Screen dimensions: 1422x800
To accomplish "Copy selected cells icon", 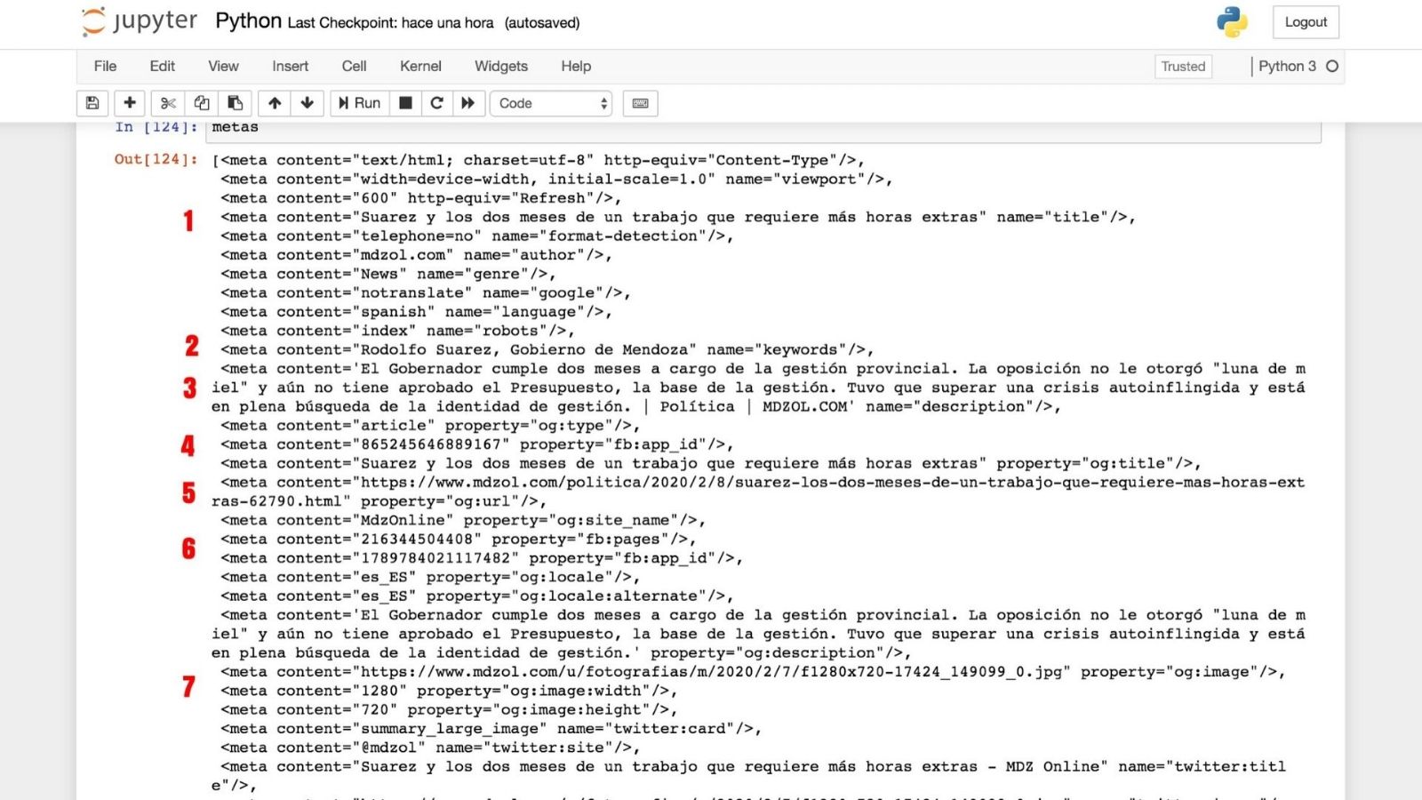I will (202, 103).
